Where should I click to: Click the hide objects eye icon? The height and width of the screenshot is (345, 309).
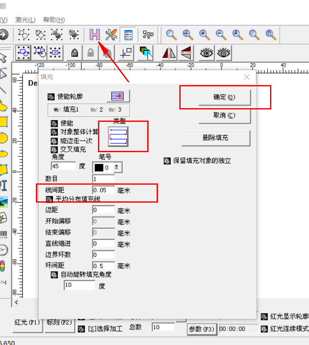point(223,53)
